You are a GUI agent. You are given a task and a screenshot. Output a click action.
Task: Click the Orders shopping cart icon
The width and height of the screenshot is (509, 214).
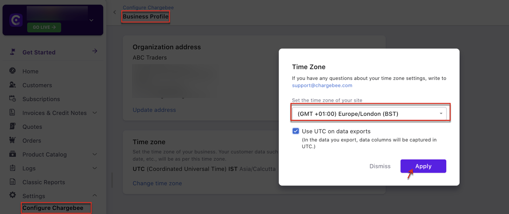(x=12, y=140)
